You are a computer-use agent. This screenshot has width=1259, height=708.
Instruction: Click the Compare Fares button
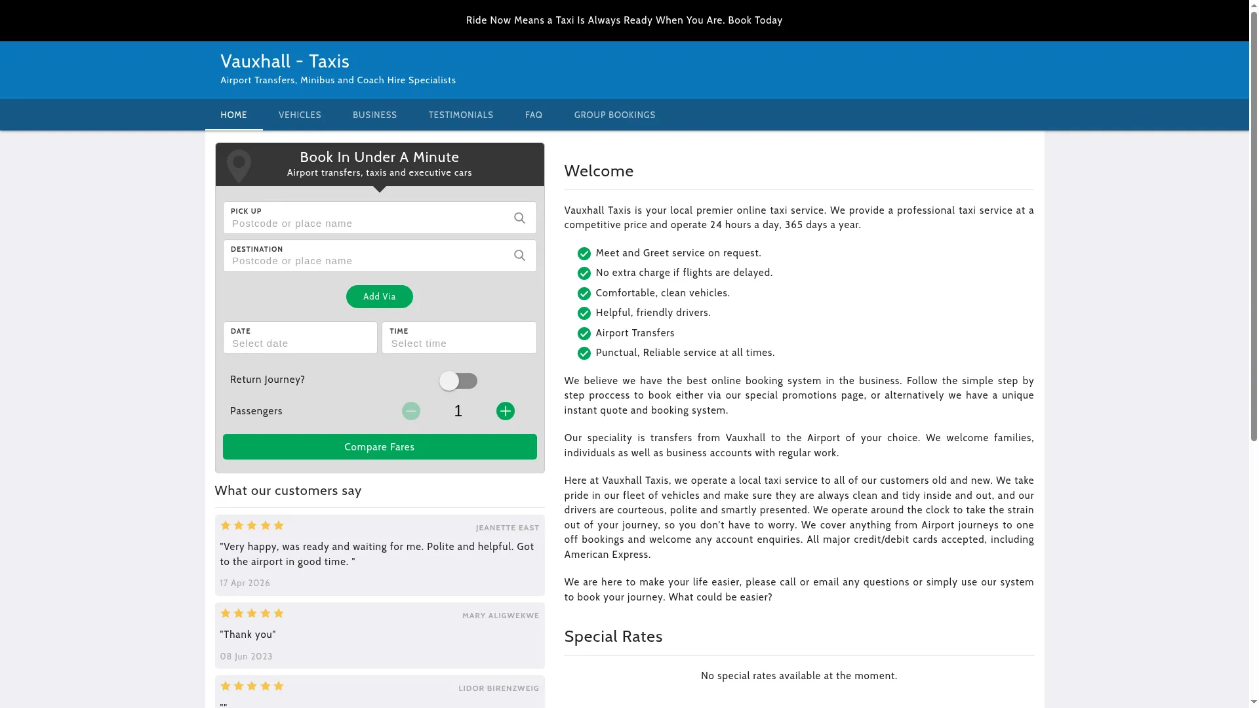click(x=380, y=447)
